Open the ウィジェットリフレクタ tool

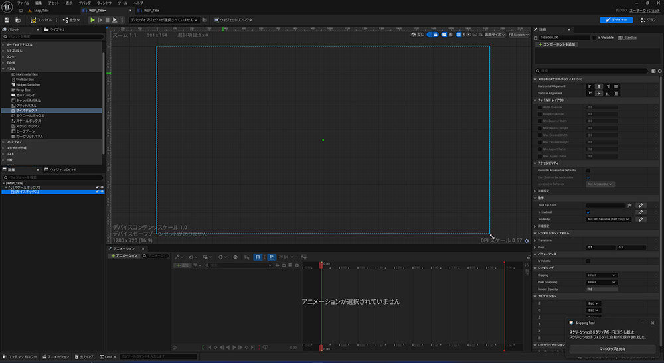232,20
